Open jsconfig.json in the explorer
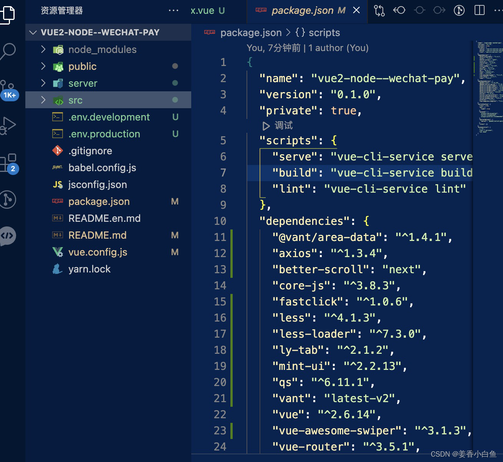Viewport: 503px width, 462px height. [x=108, y=185]
